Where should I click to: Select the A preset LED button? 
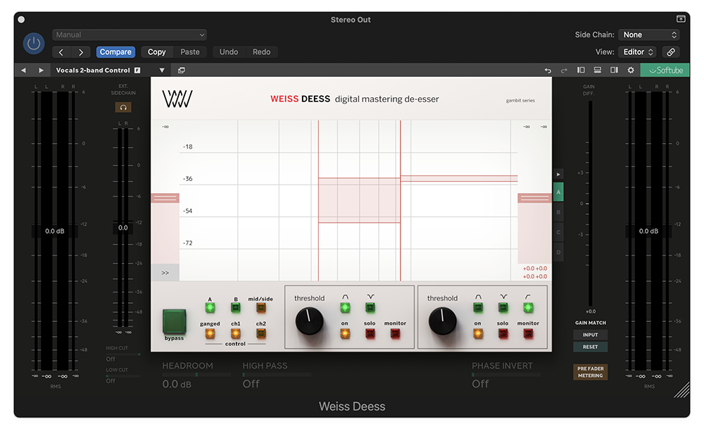point(210,308)
